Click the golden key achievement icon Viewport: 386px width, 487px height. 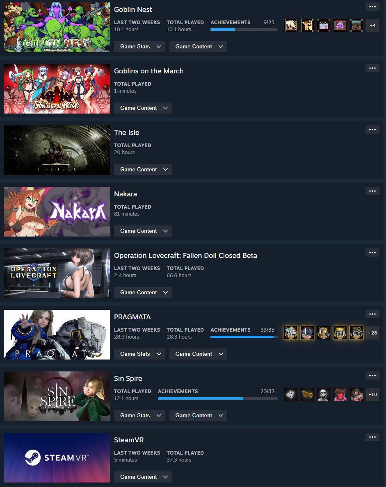(307, 394)
